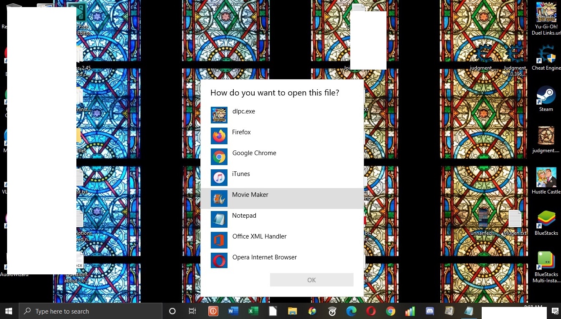Choose the highlighted Movie Maker entry
561x319 pixels.
click(x=282, y=198)
